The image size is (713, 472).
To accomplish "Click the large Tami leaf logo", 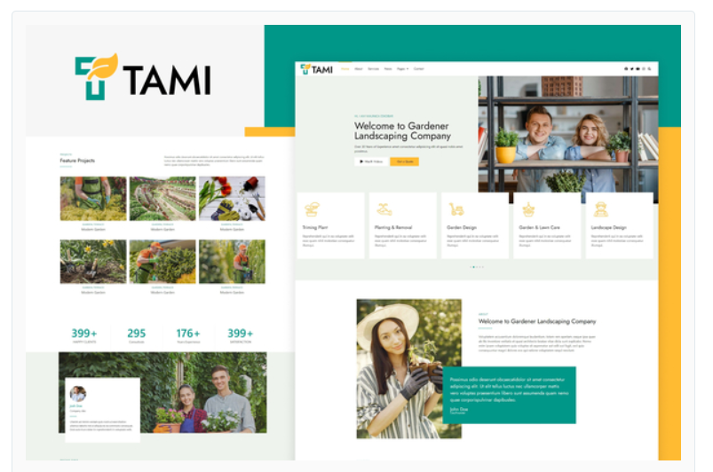I will click(x=96, y=77).
